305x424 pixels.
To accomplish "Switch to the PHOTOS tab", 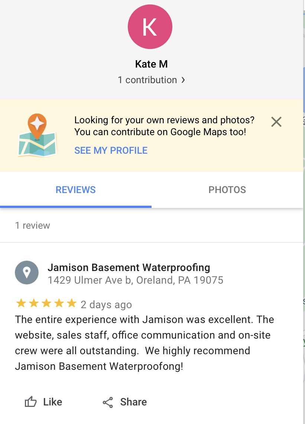I will [227, 190].
